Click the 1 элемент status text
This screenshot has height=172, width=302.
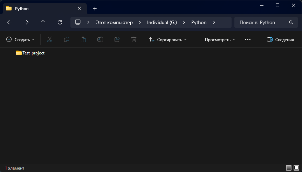pos(15,168)
